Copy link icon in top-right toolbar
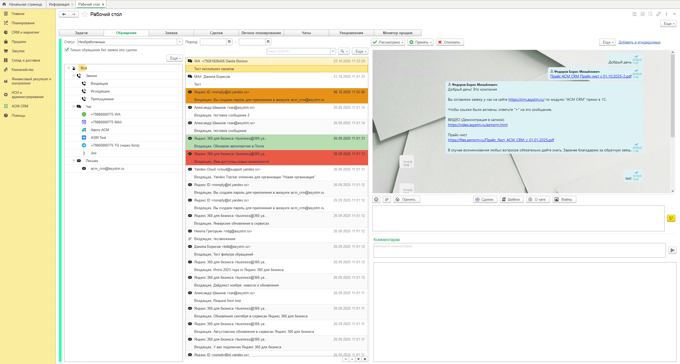This screenshot has height=364, width=680. point(658,14)
